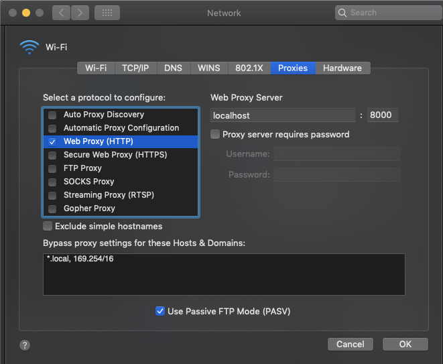The image size is (443, 364).
Task: Switch to the TCP/IP tab
Action: click(x=135, y=68)
